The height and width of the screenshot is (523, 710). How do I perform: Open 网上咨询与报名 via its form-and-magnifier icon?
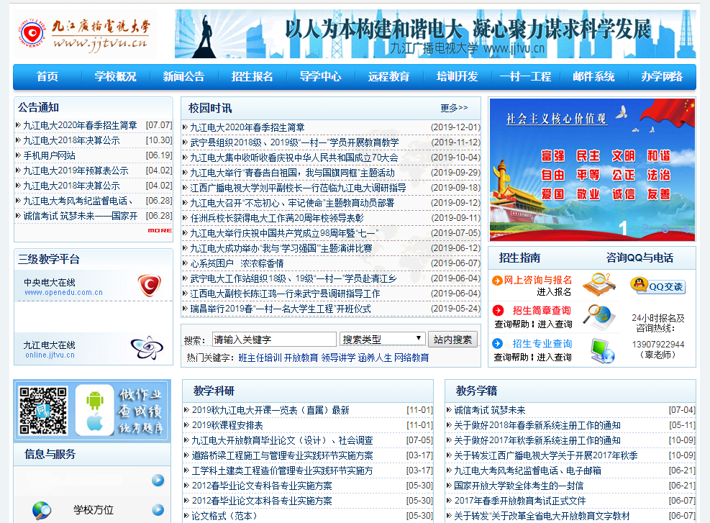click(x=599, y=284)
